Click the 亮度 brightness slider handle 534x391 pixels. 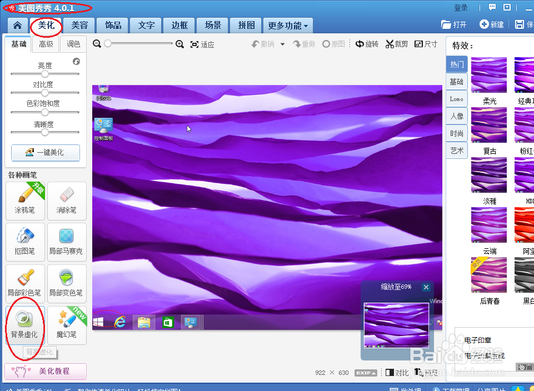(44, 74)
